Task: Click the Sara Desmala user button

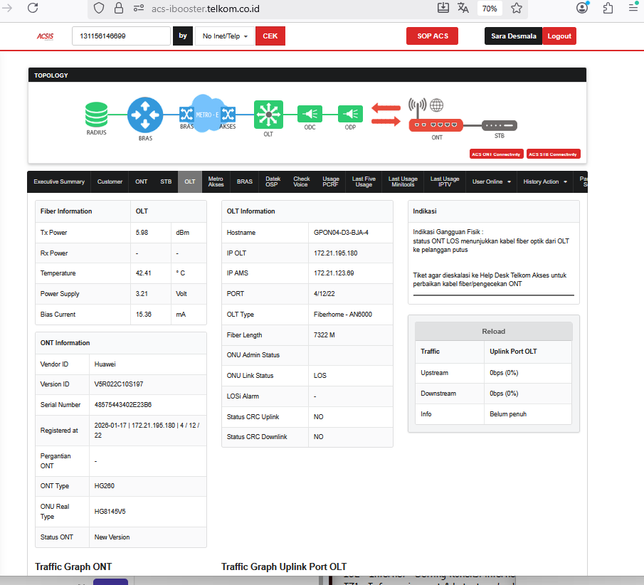Action: [x=513, y=36]
